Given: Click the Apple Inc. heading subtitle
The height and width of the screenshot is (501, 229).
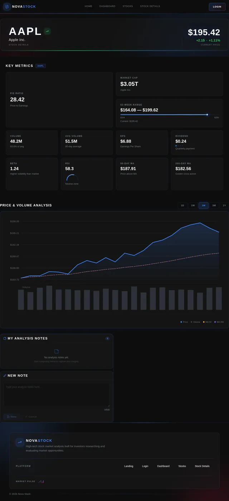Looking at the screenshot, I should [x=17, y=40].
